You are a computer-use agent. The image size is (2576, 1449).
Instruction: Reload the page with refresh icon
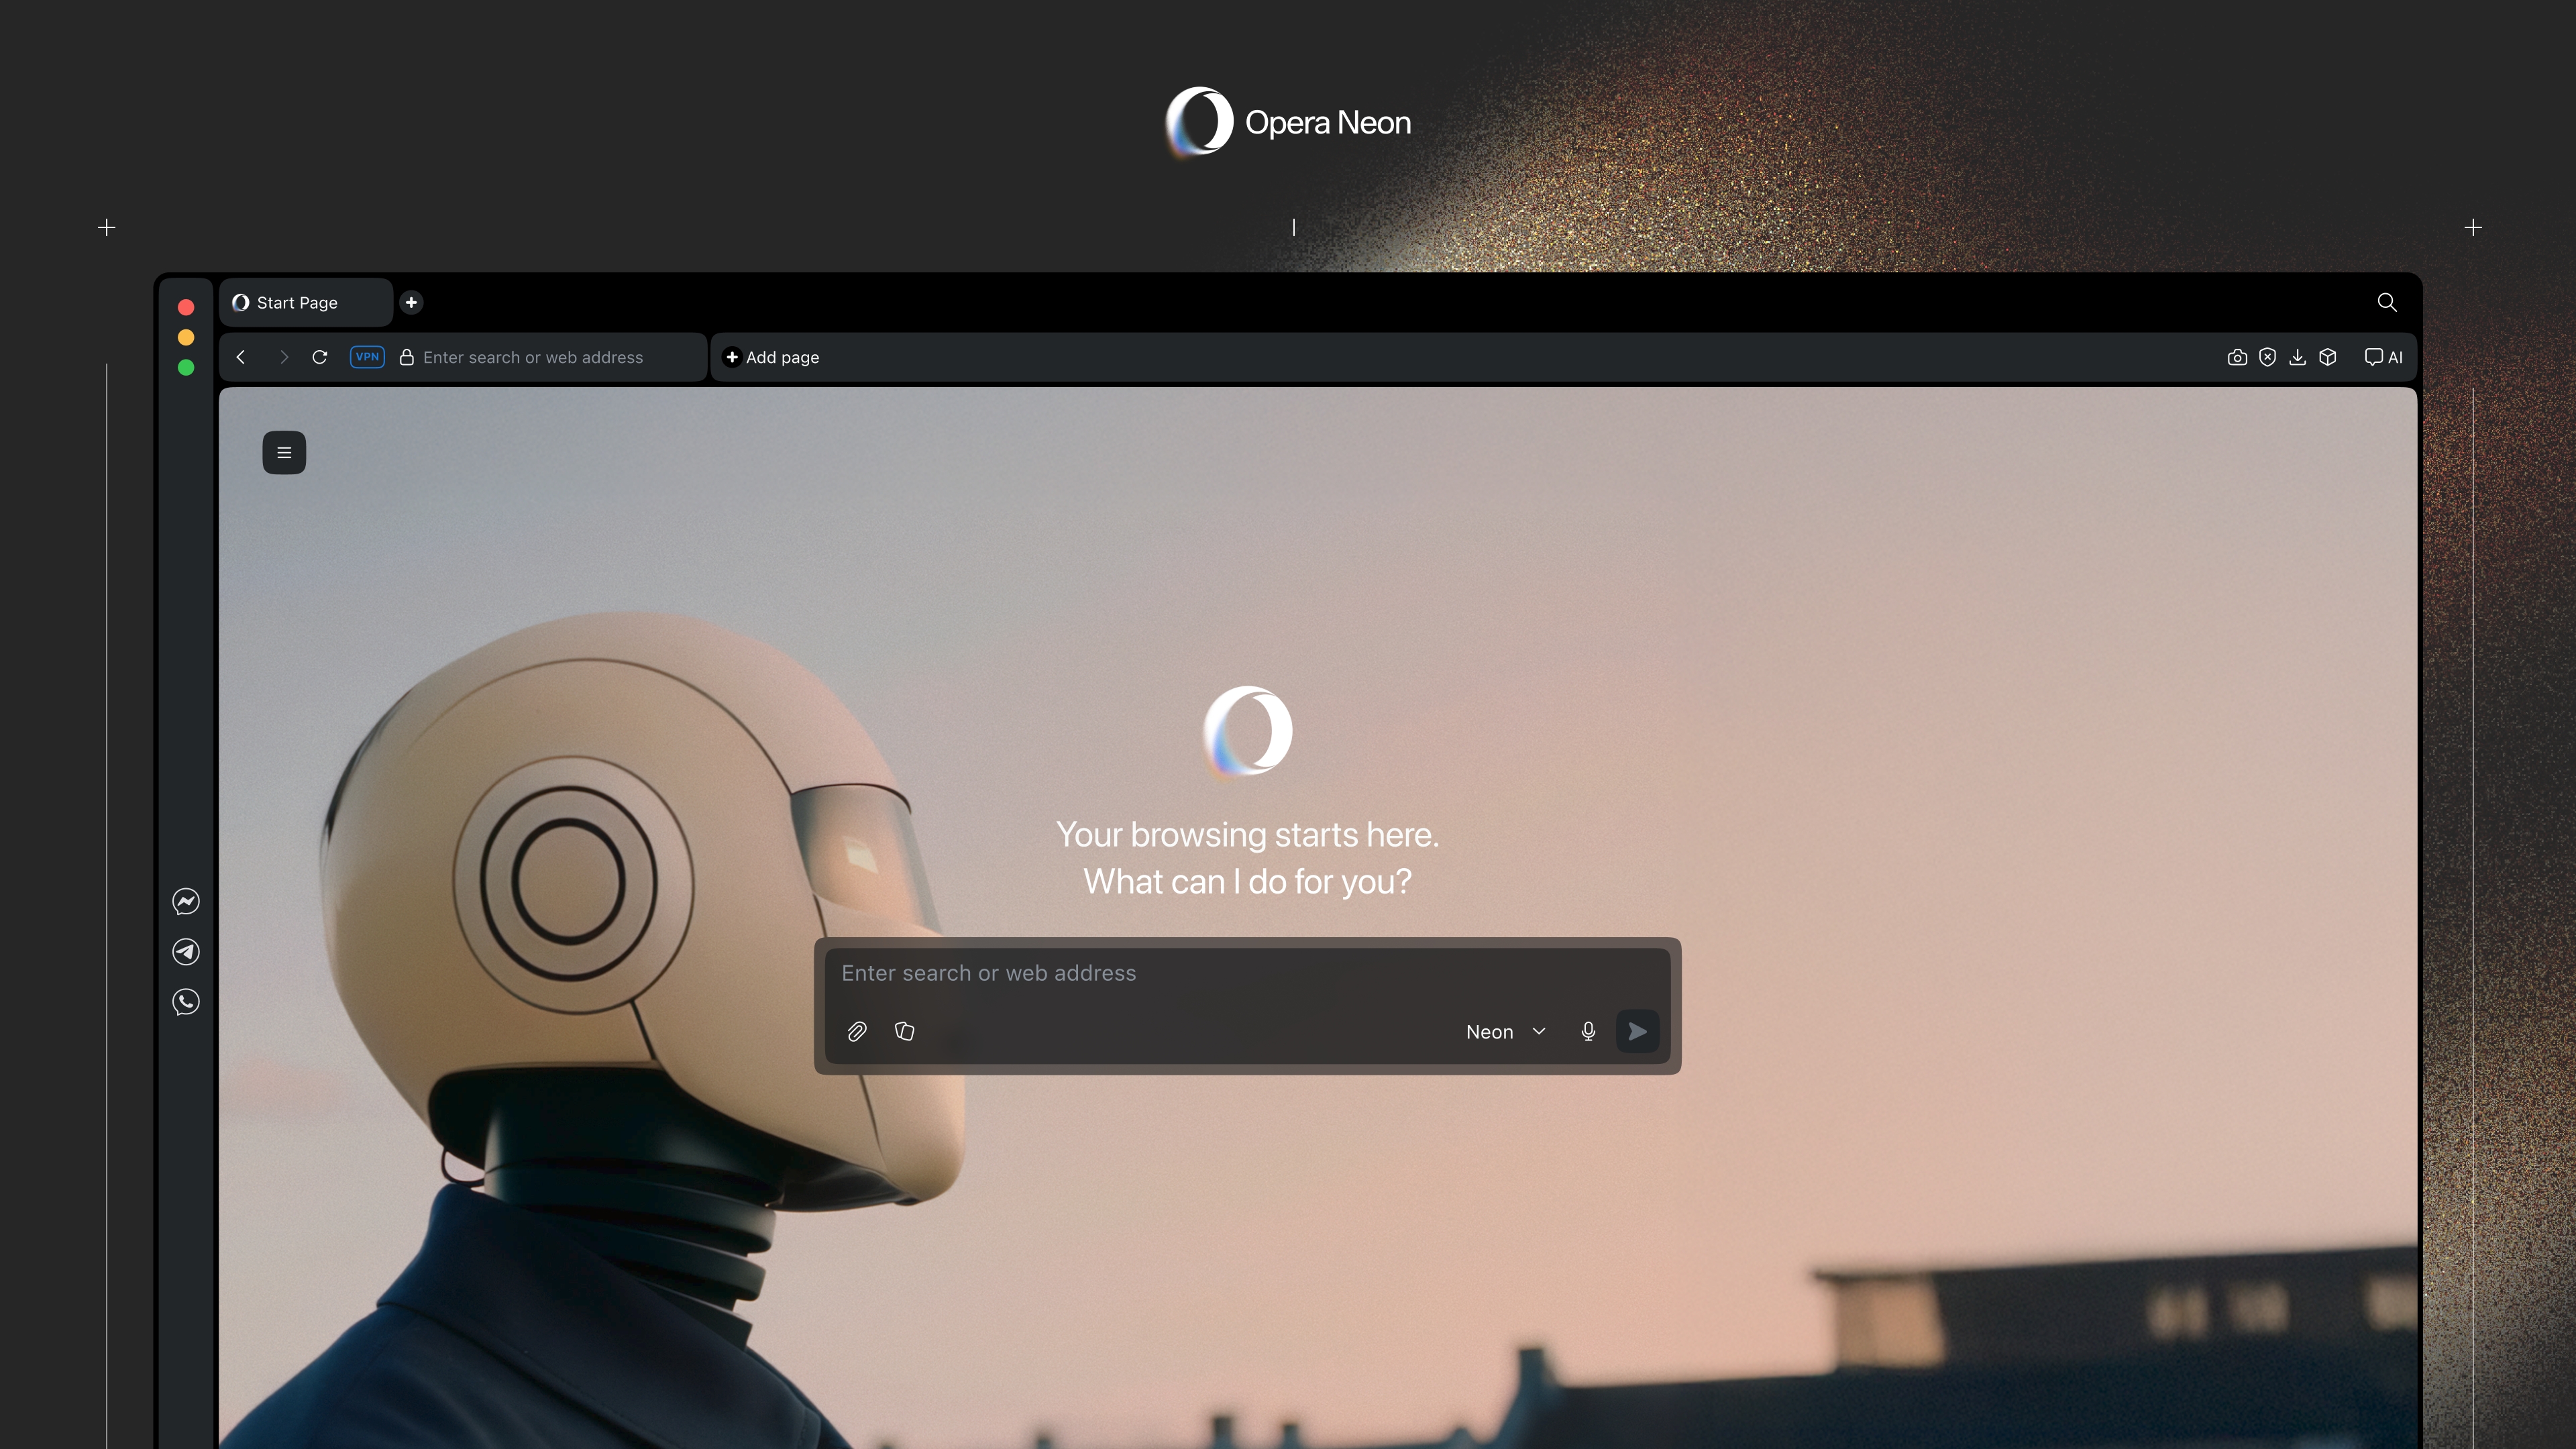(x=320, y=357)
